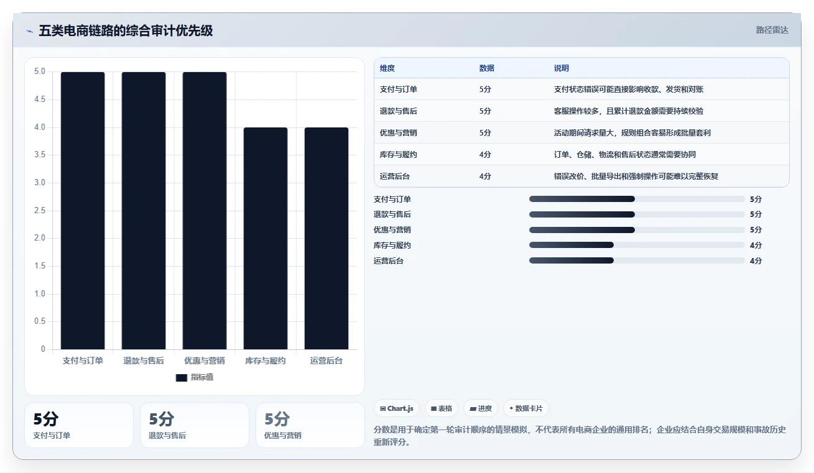Click the 5.0 y-axis tick value
The image size is (814, 473).
(x=40, y=71)
